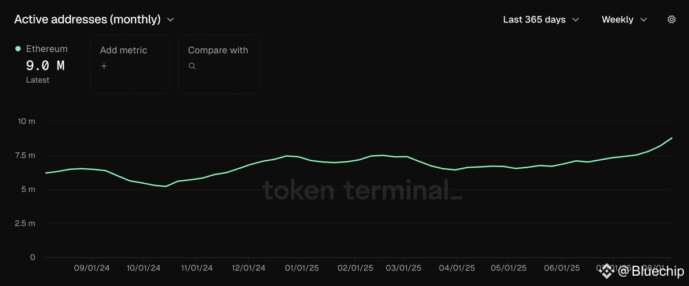Open the Last 365 days range dropdown
689x286 pixels.
(x=541, y=20)
